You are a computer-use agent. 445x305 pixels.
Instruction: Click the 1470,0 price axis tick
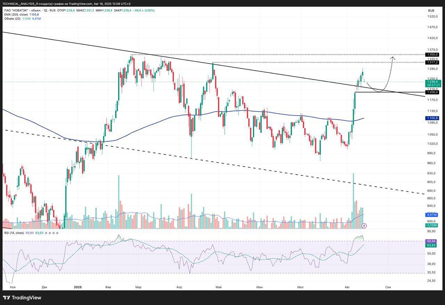[x=432, y=27]
